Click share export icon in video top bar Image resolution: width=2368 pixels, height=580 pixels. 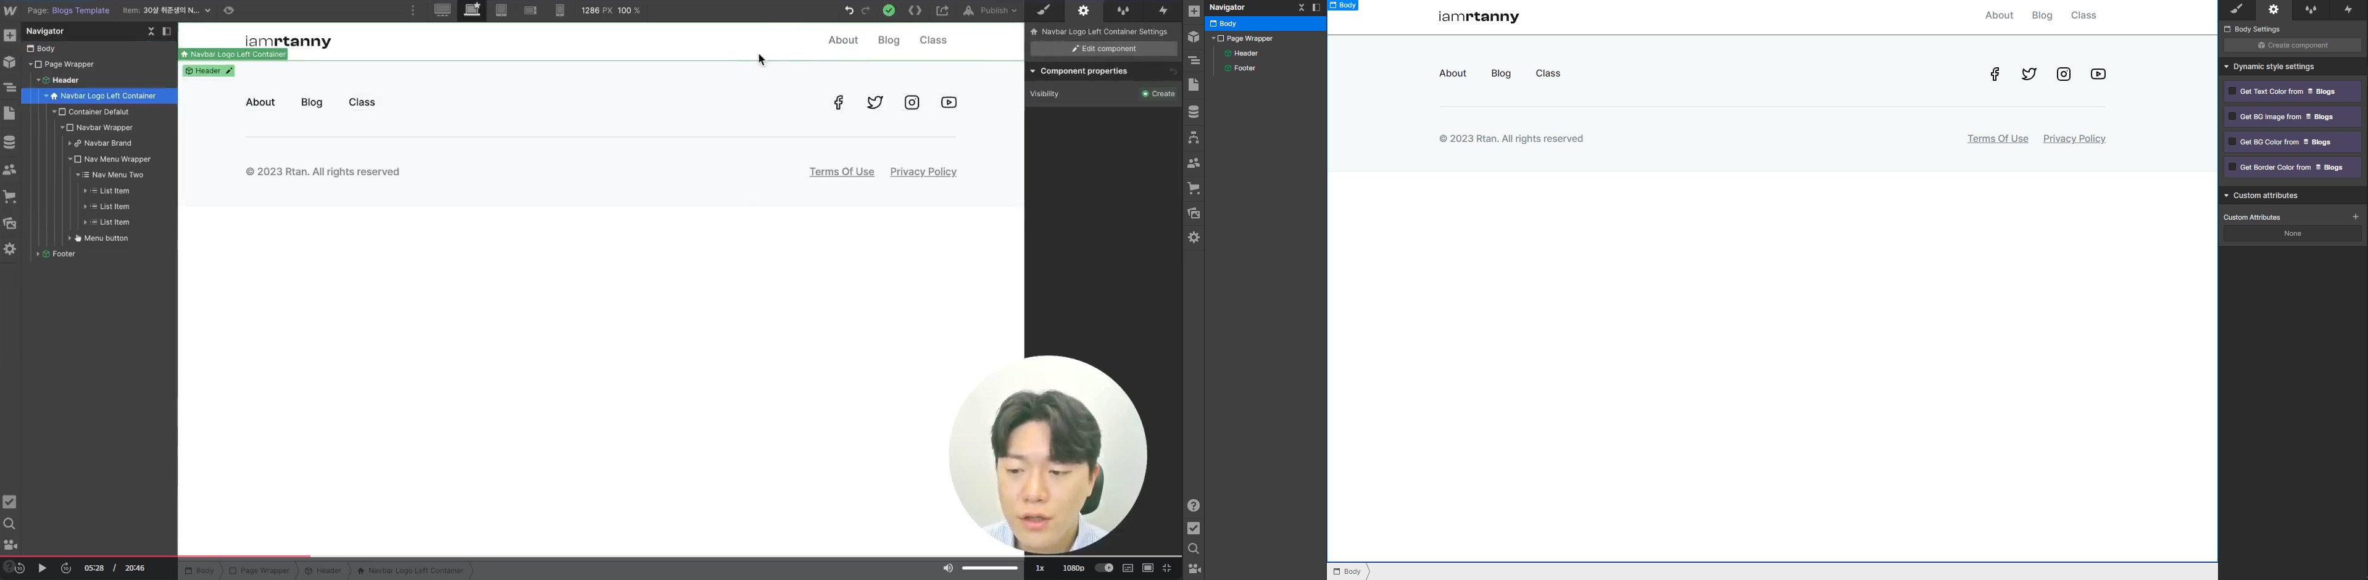point(942,11)
